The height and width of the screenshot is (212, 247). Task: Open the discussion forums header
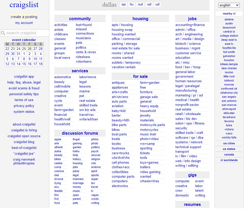point(80,133)
